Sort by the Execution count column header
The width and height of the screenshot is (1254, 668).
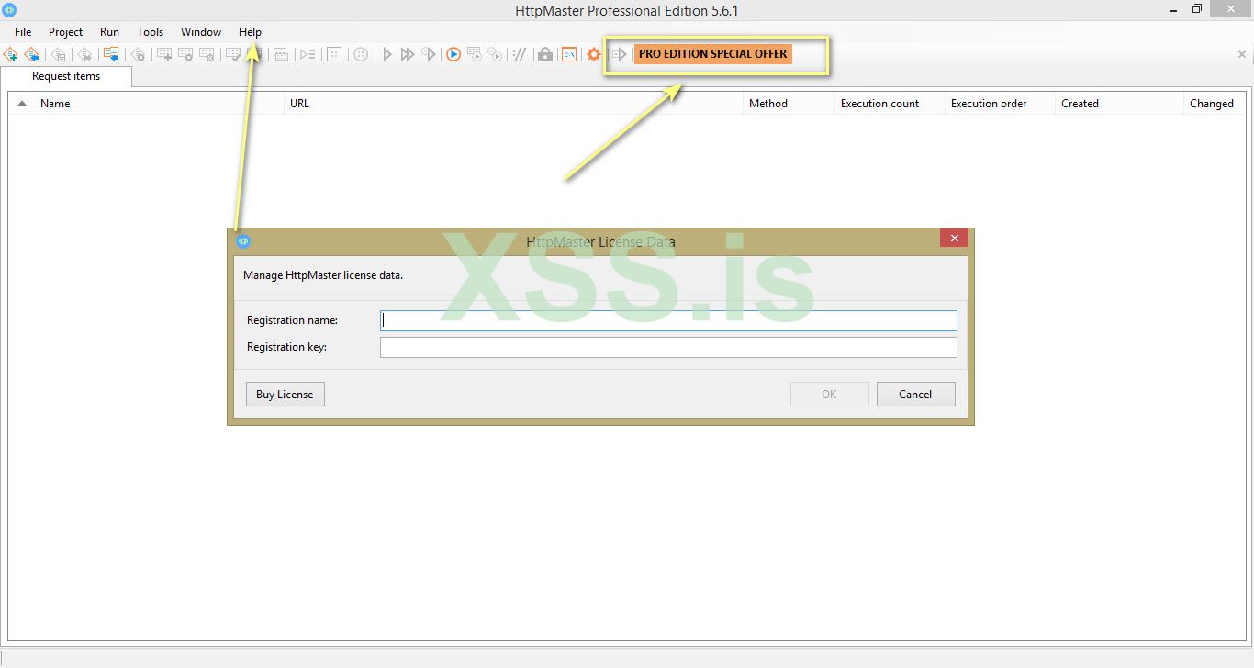879,104
